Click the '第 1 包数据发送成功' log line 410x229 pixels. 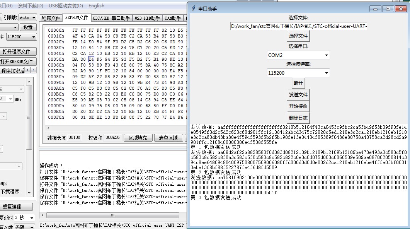tap(216, 147)
